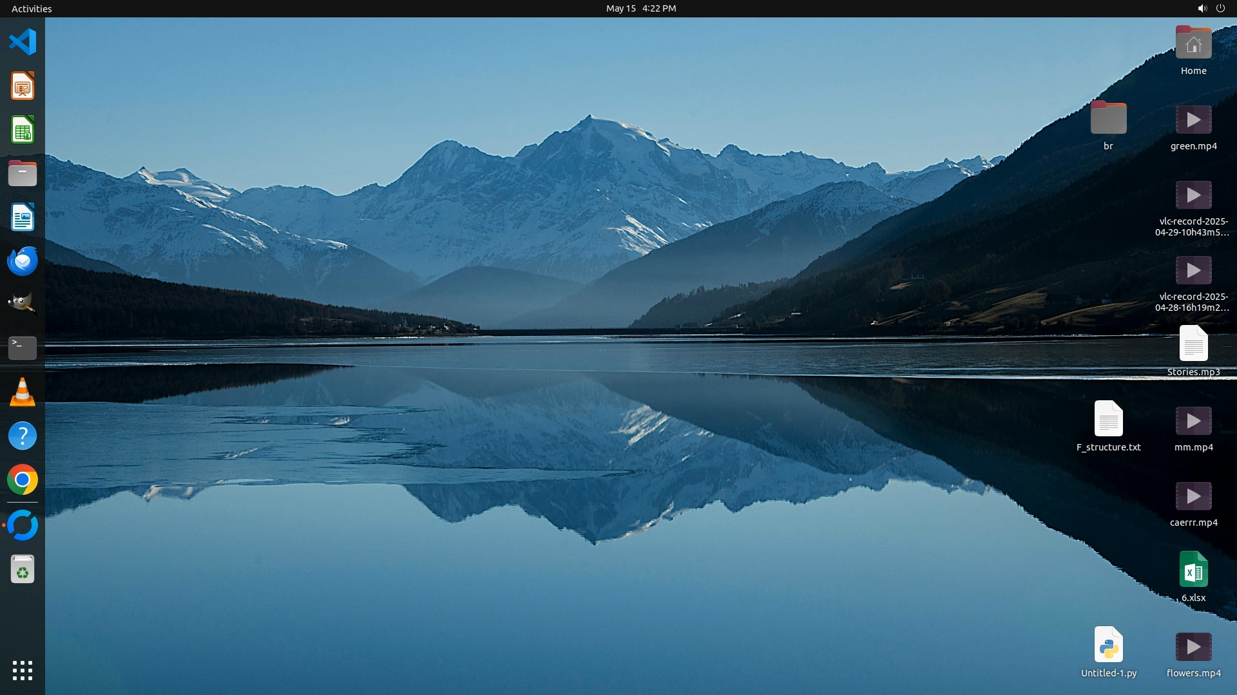Open Thunderbird mail client
Viewport: 1237px width, 695px height.
click(x=23, y=261)
